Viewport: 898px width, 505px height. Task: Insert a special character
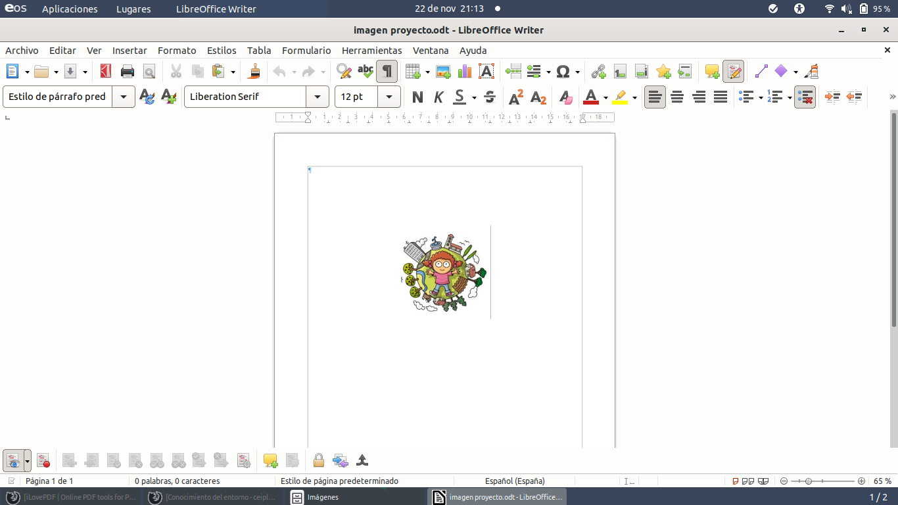[x=564, y=71]
